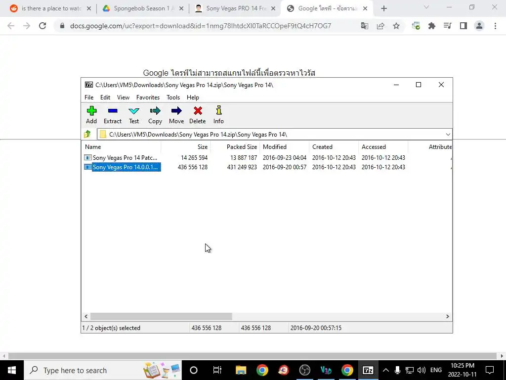Open the volume speaker tray icon
This screenshot has height=380, width=506.
pyautogui.click(x=421, y=370)
